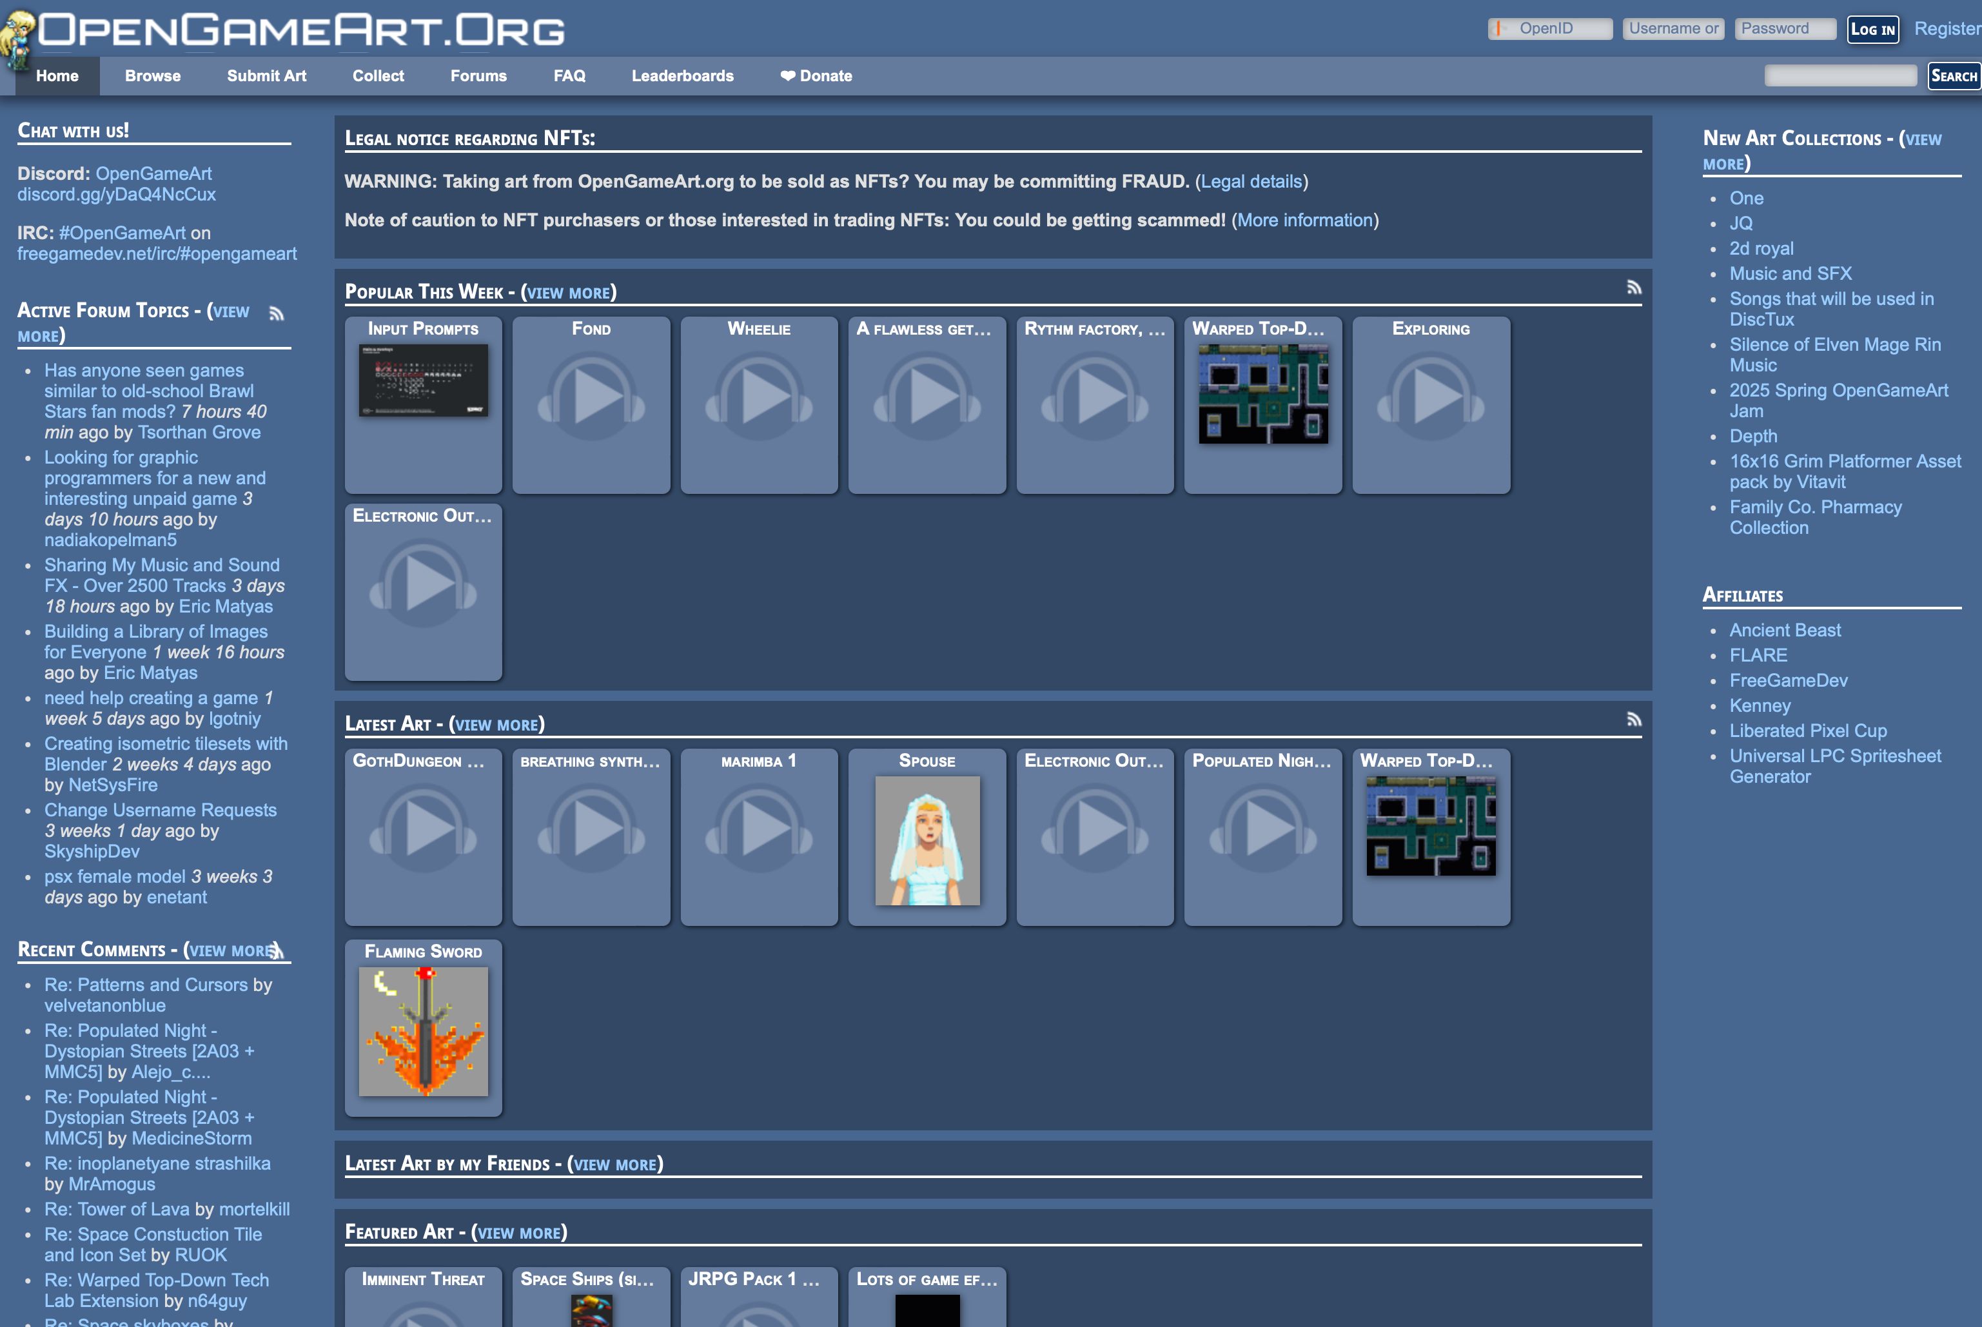The width and height of the screenshot is (1982, 1327).
Task: Click RSS feed icon in Popular This Week
Action: (1633, 288)
